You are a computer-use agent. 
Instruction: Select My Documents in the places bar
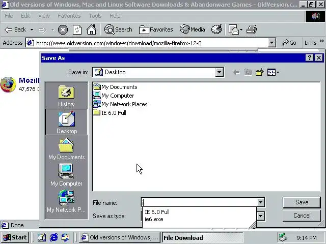coord(67,149)
